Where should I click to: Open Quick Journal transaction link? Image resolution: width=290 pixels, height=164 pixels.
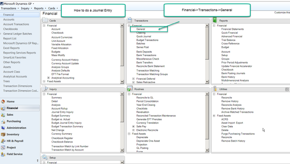144,36
